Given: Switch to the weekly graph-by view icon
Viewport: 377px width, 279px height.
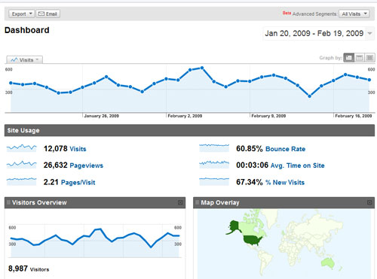Looking at the screenshot, I should tap(359, 58).
